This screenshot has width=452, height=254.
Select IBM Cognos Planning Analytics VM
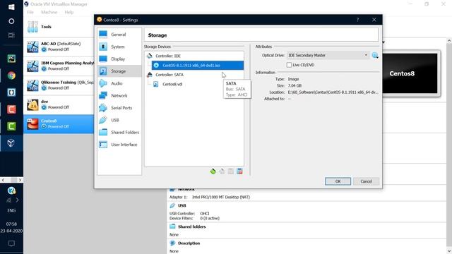(x=59, y=66)
